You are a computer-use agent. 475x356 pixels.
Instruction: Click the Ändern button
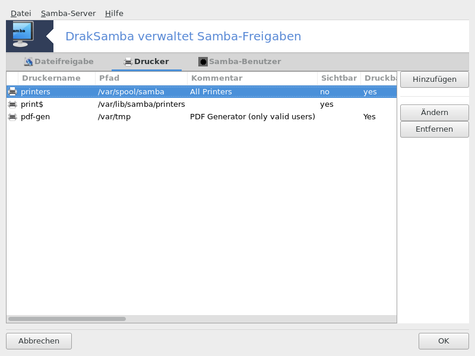tap(435, 113)
